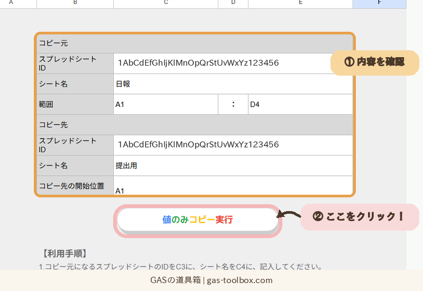Click the 【利用手順】 heading text

point(65,253)
